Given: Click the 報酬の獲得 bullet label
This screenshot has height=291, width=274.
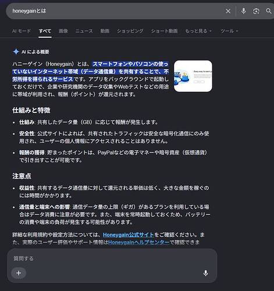Looking at the screenshot, I should click(32, 152).
